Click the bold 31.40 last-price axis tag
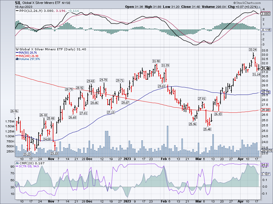The image size is (273, 204). [x=266, y=69]
